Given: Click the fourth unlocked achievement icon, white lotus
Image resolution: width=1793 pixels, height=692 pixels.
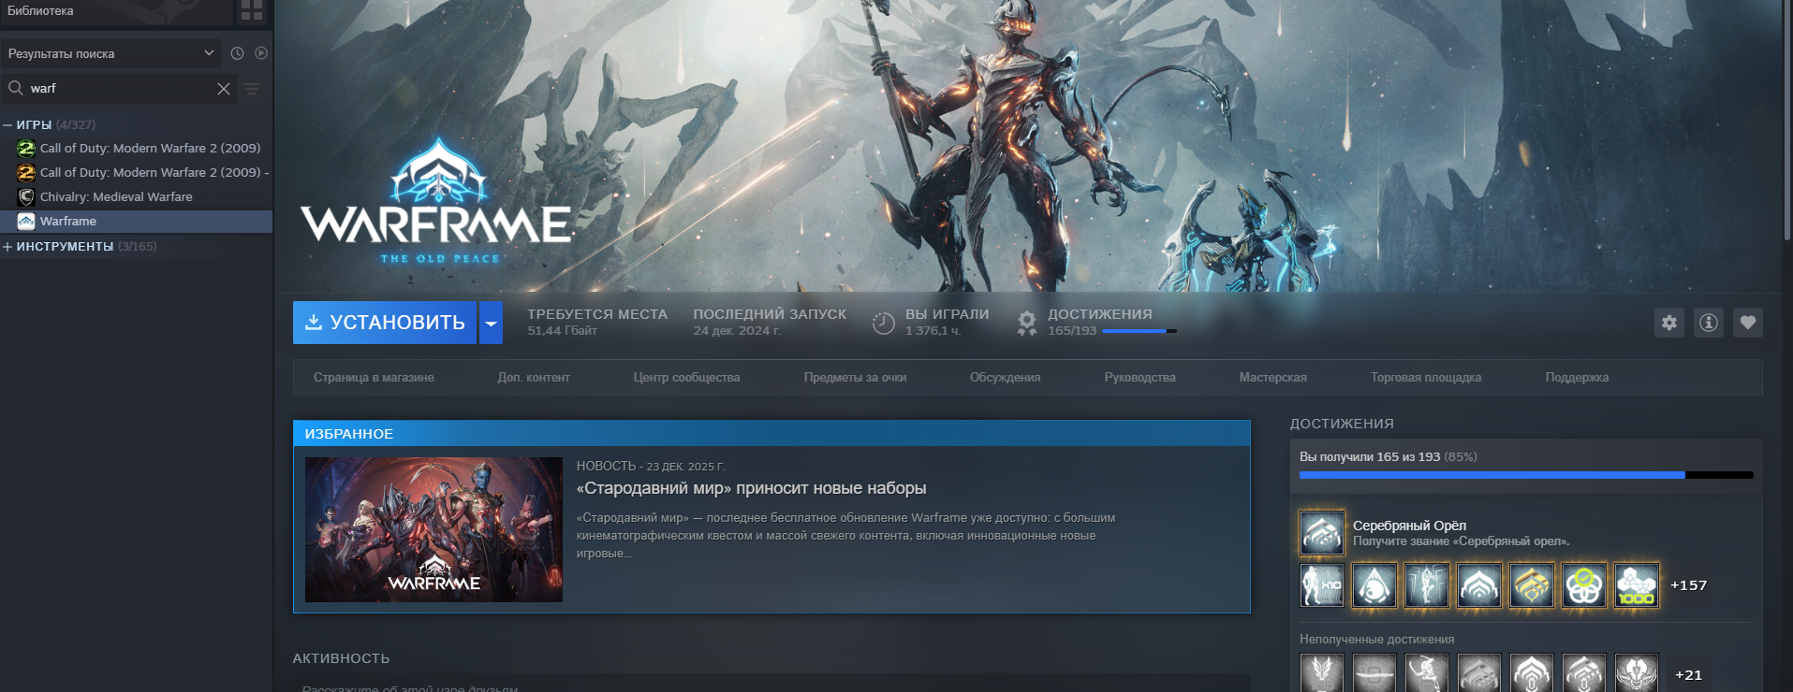Looking at the screenshot, I should pos(1479,585).
